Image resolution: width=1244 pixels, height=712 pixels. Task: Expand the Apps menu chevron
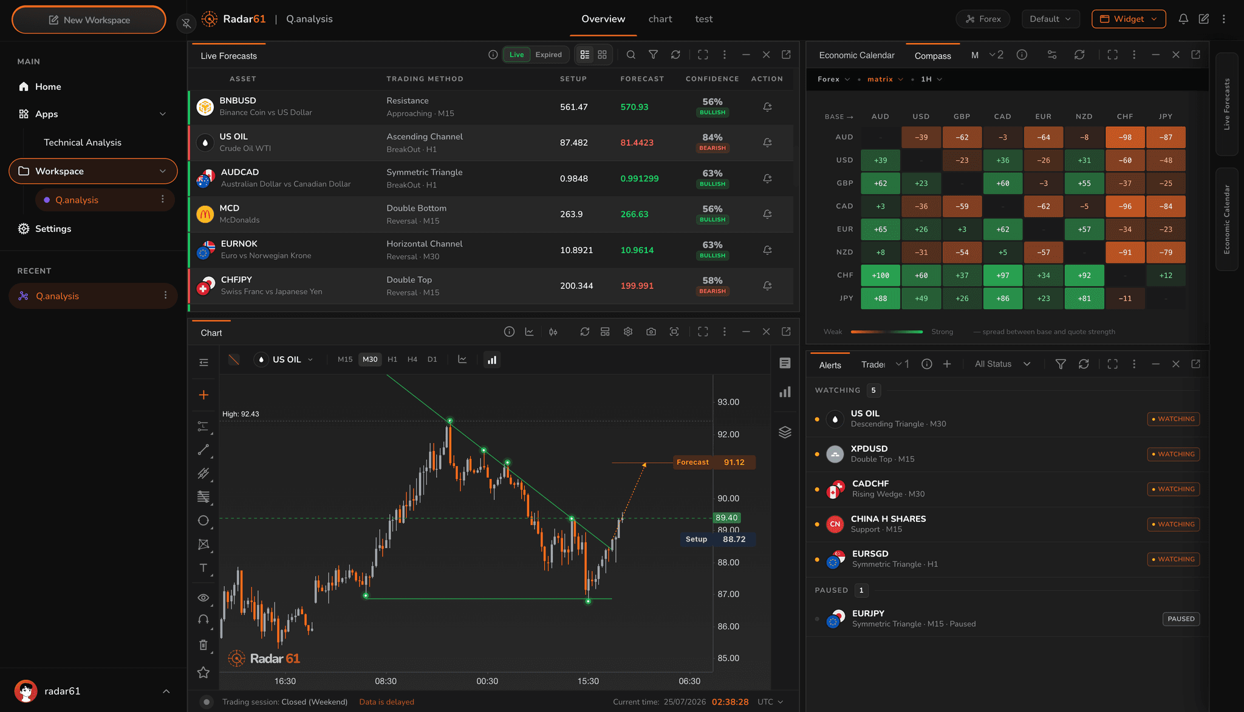(163, 114)
